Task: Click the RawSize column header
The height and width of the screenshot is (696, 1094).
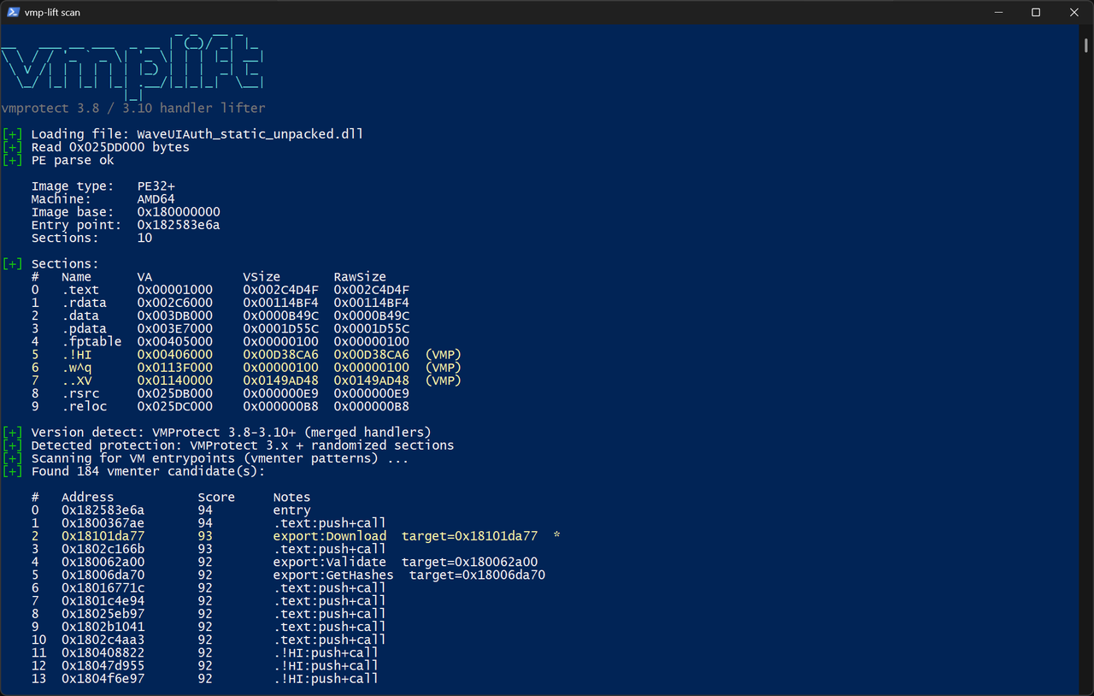Action: tap(360, 277)
